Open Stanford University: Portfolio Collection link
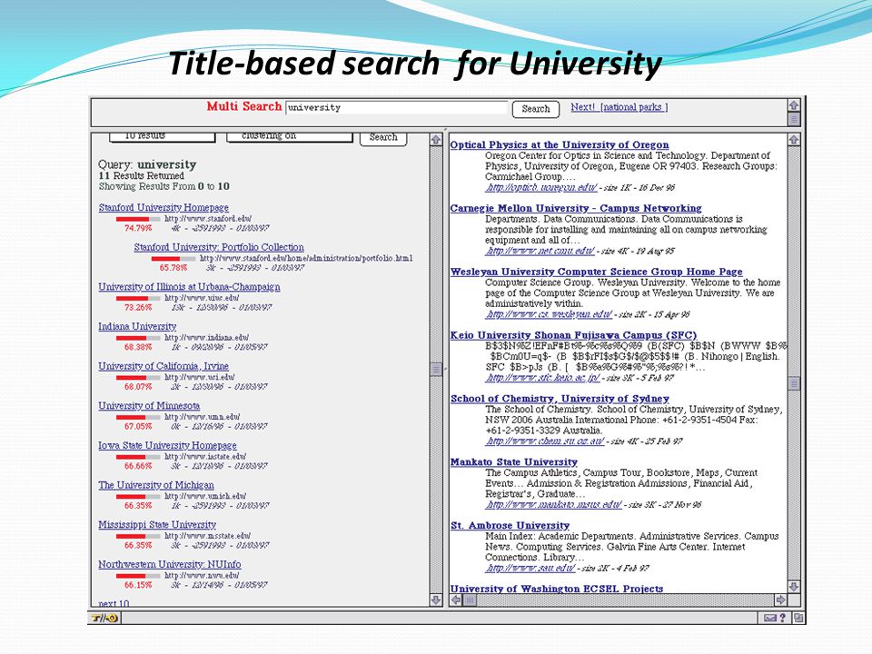Viewport: 872px width, 654px height. [x=219, y=247]
